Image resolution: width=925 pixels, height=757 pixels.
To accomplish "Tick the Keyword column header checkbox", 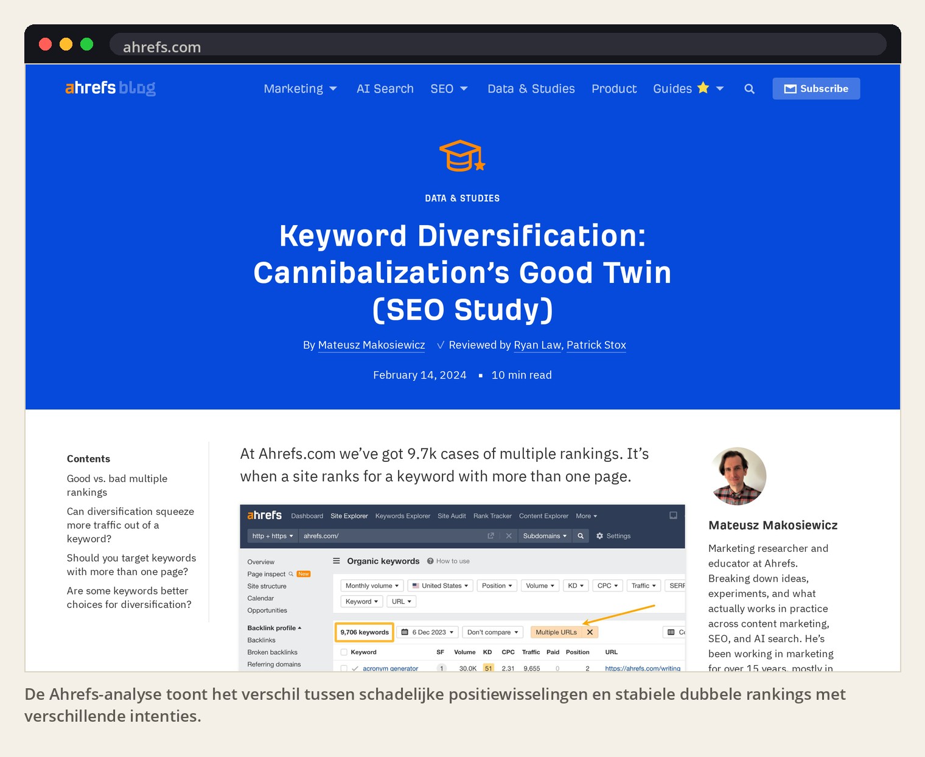I will click(344, 652).
